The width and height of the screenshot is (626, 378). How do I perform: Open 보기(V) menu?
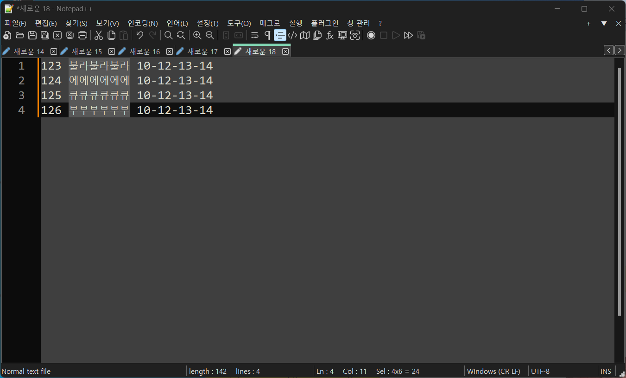(x=107, y=23)
